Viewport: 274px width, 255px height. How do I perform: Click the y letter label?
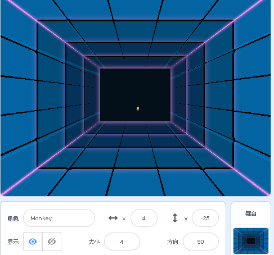coord(186,218)
